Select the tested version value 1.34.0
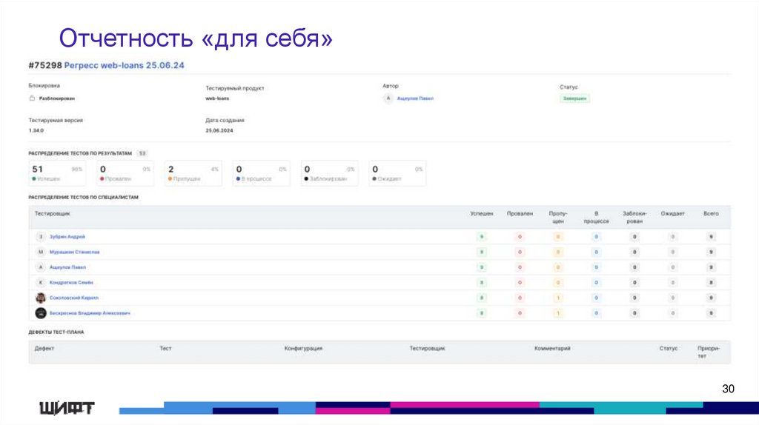 tap(36, 130)
